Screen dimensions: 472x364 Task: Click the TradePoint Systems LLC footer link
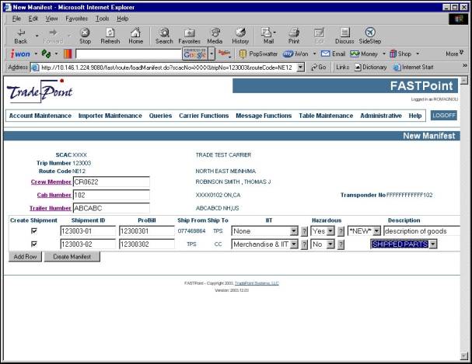coord(257,283)
